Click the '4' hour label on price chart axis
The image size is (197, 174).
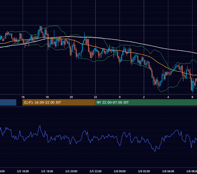coord(168,97)
